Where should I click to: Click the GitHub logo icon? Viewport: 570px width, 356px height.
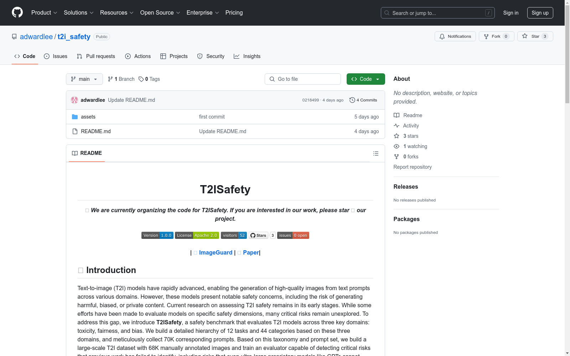(17, 12)
